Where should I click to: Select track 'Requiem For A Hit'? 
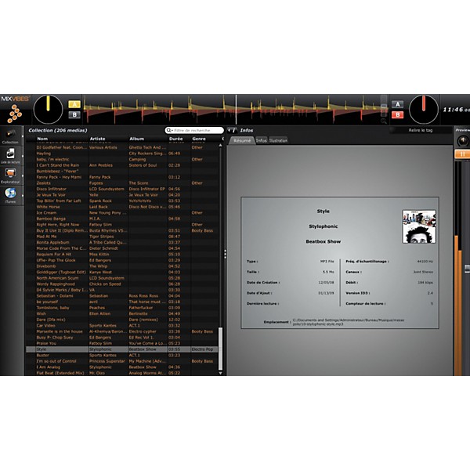point(122,254)
